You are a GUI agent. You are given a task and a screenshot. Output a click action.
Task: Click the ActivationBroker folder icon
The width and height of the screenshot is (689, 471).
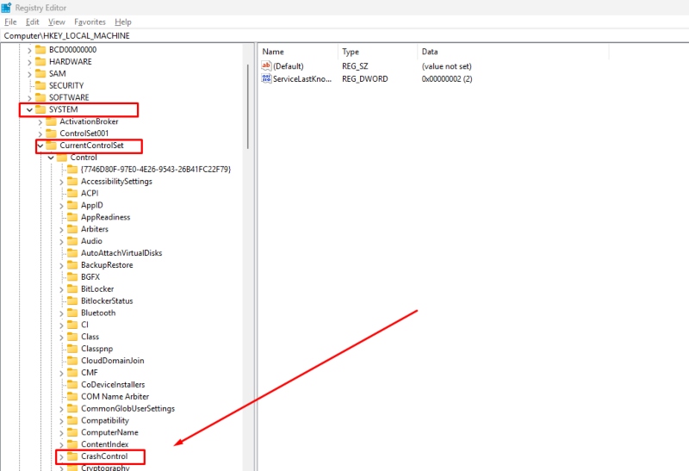point(51,121)
